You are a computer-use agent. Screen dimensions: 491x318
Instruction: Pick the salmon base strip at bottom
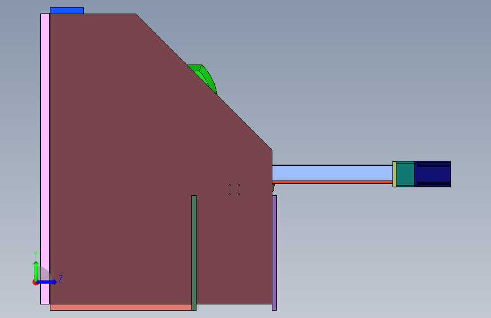tap(121, 307)
